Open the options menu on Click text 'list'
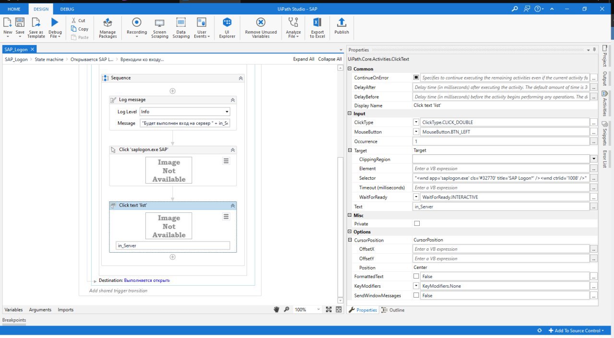614x338 pixels. 226,217
